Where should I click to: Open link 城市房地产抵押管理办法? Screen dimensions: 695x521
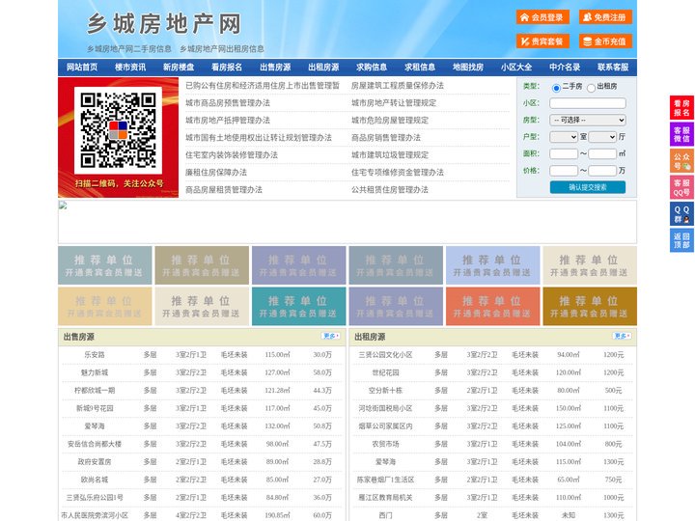[x=228, y=120]
